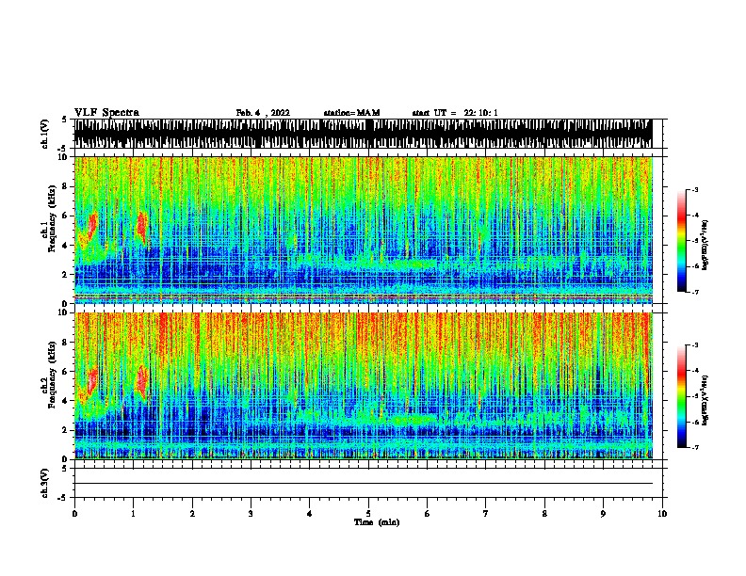Click time axis tick label "0"
This screenshot has width=746, height=576.
tap(74, 514)
